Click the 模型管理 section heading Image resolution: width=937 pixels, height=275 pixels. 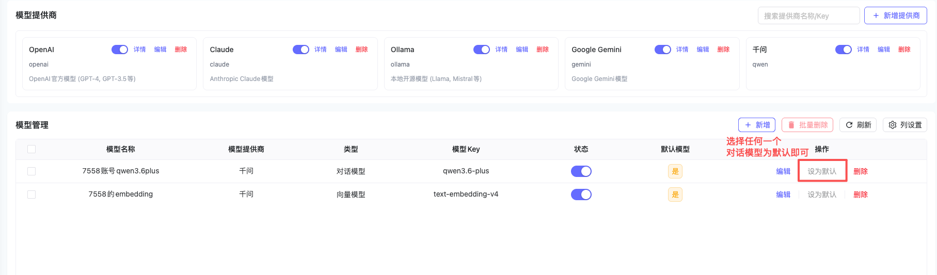pyautogui.click(x=32, y=125)
